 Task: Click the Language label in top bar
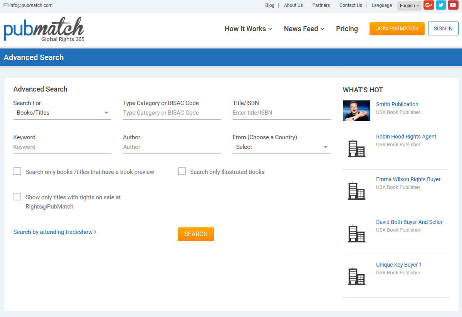381,5
